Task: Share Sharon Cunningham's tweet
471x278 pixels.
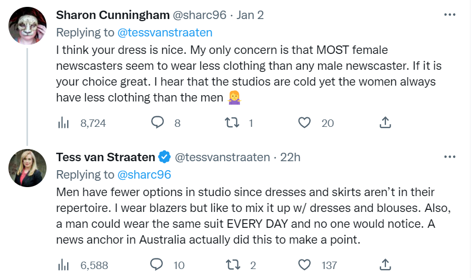Action: point(385,123)
